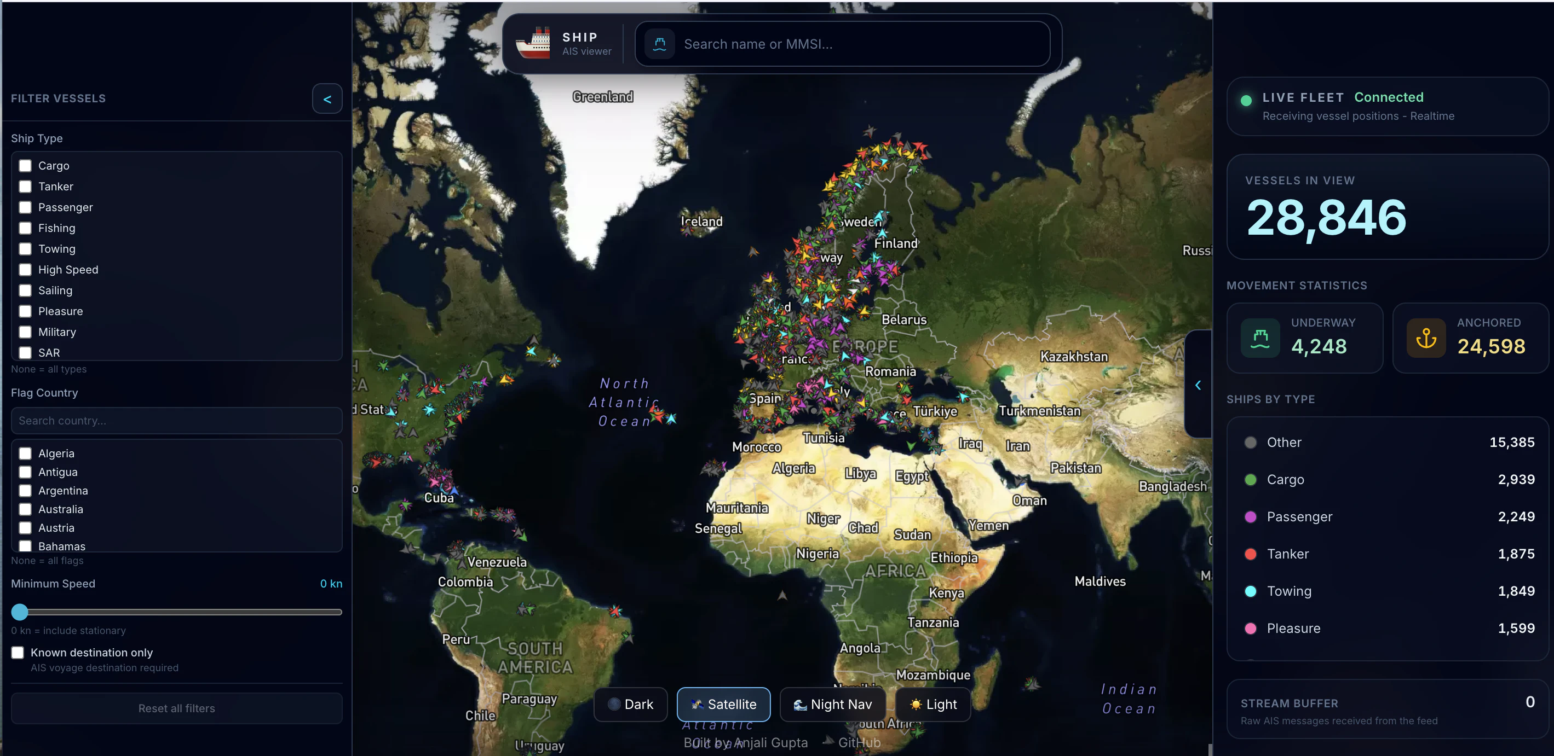Click the Minimum Speed slider handle
The width and height of the screenshot is (1554, 756).
(x=20, y=612)
